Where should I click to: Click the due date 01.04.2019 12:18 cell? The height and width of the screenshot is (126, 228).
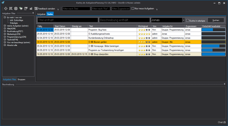(45, 30)
